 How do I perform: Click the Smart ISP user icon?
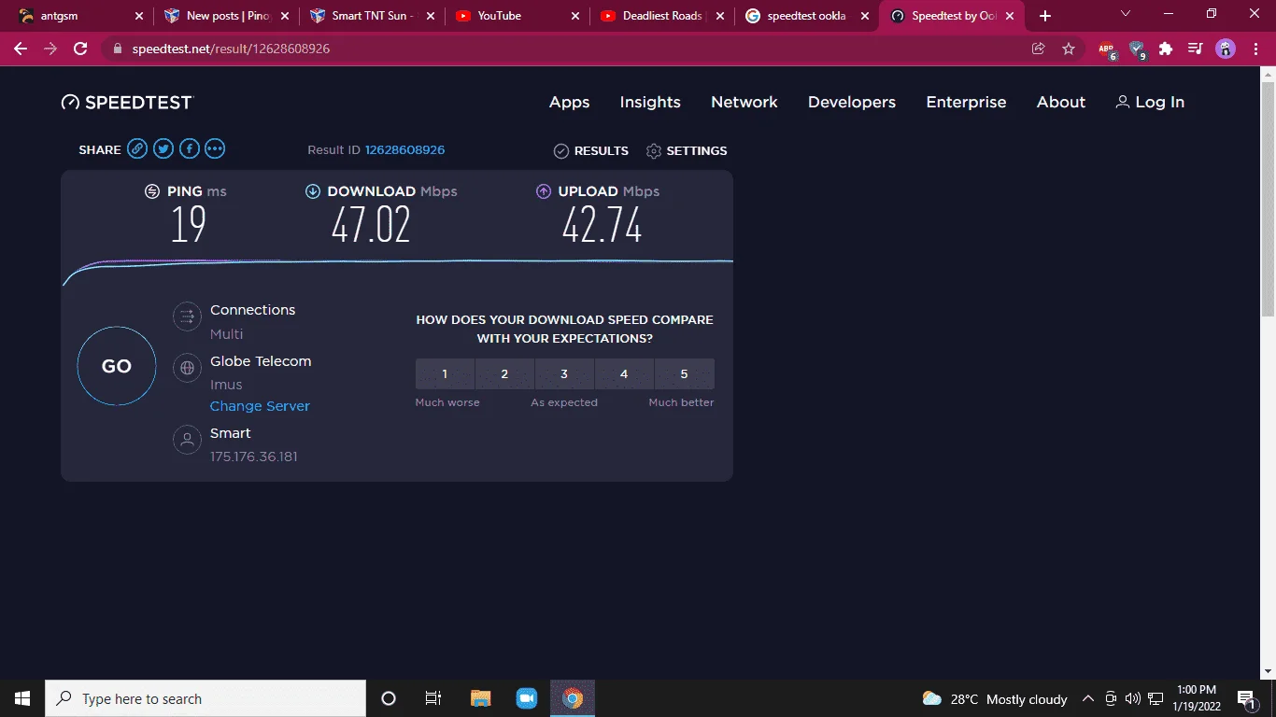[188, 440]
